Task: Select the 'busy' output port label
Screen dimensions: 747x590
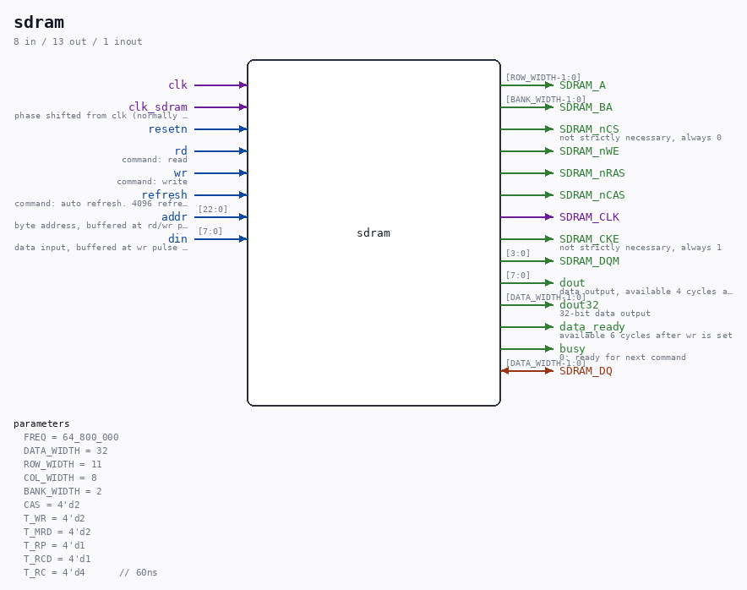Action: pyautogui.click(x=572, y=348)
